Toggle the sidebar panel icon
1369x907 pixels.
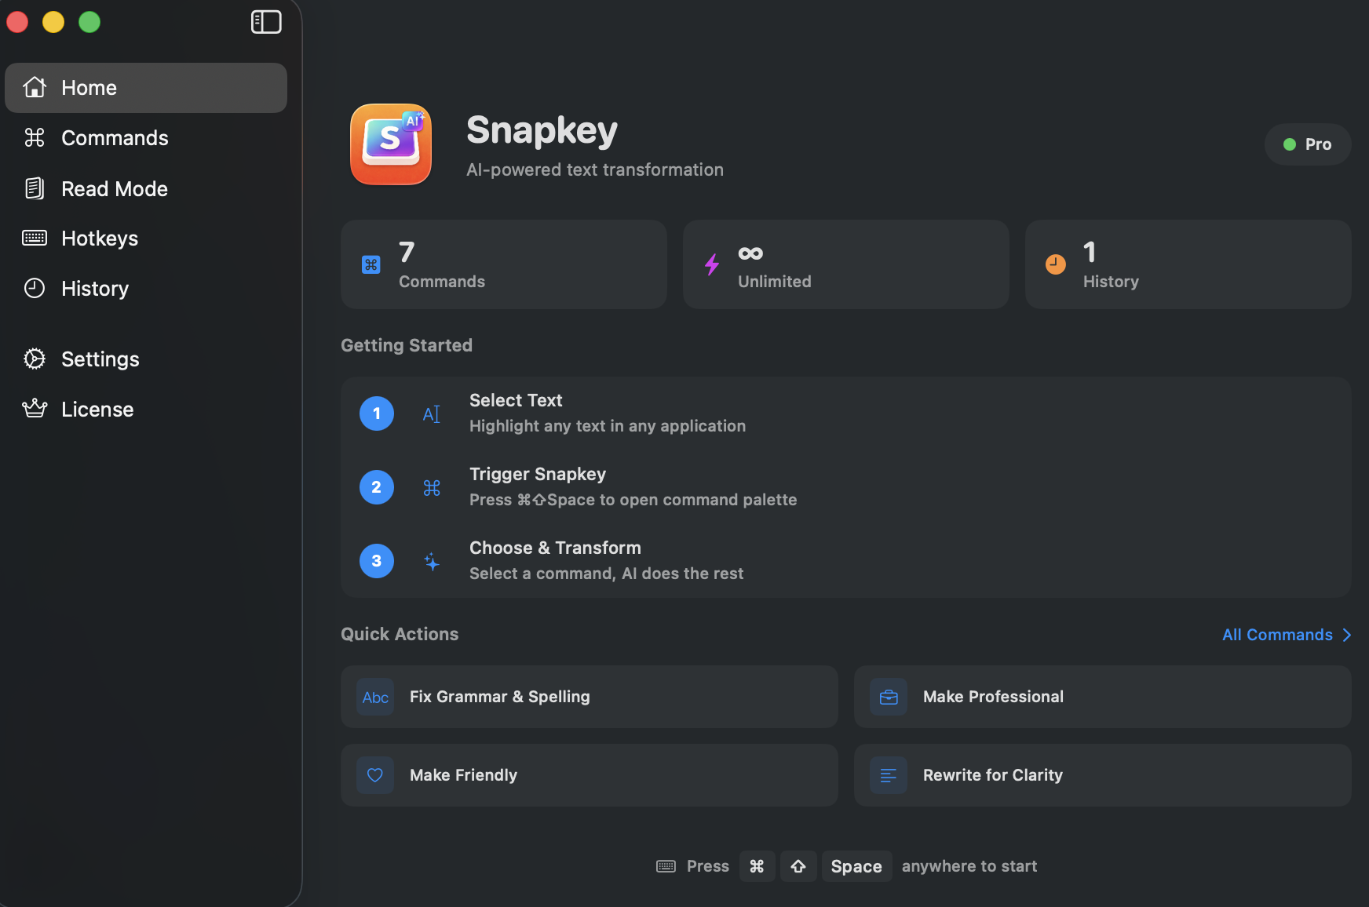[266, 22]
